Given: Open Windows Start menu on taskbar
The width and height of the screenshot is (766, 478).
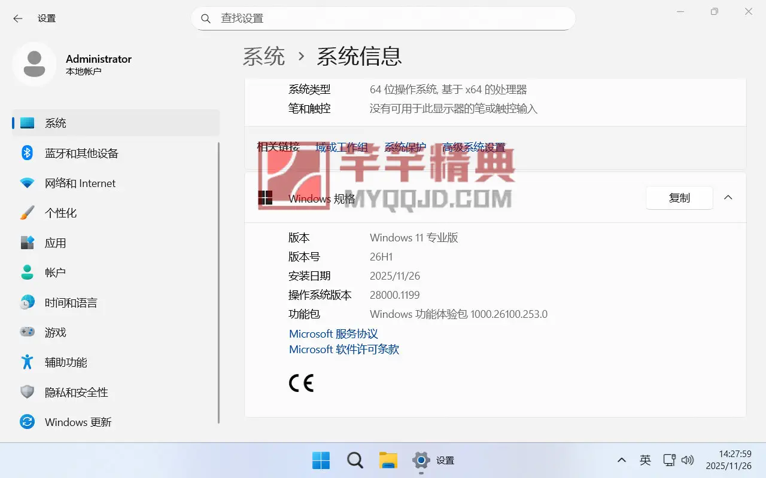Looking at the screenshot, I should 321,460.
